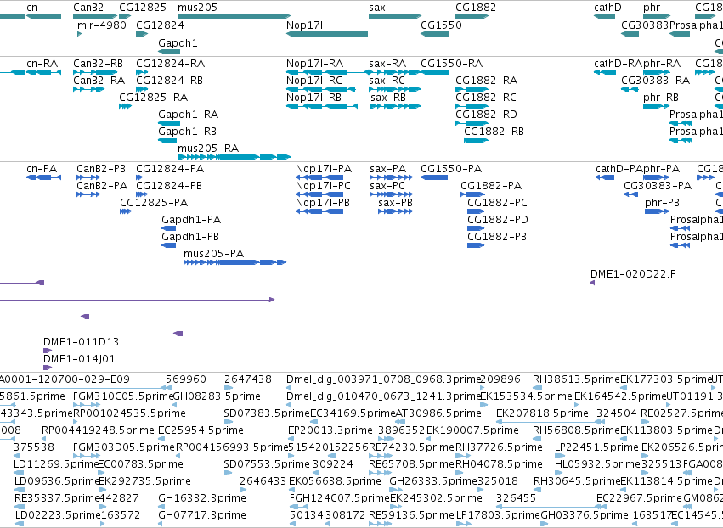This screenshot has height=528, width=723.
Task: Click the Nop17l-RA transcript label
Action: coord(314,63)
